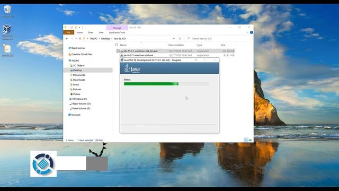Click the New folder quick access toolbar icon
339x191 pixels.
pyautogui.click(x=76, y=28)
